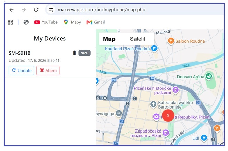The height and width of the screenshot is (151, 228).
Task: Switch to Satelit view tab
Action: tap(138, 39)
